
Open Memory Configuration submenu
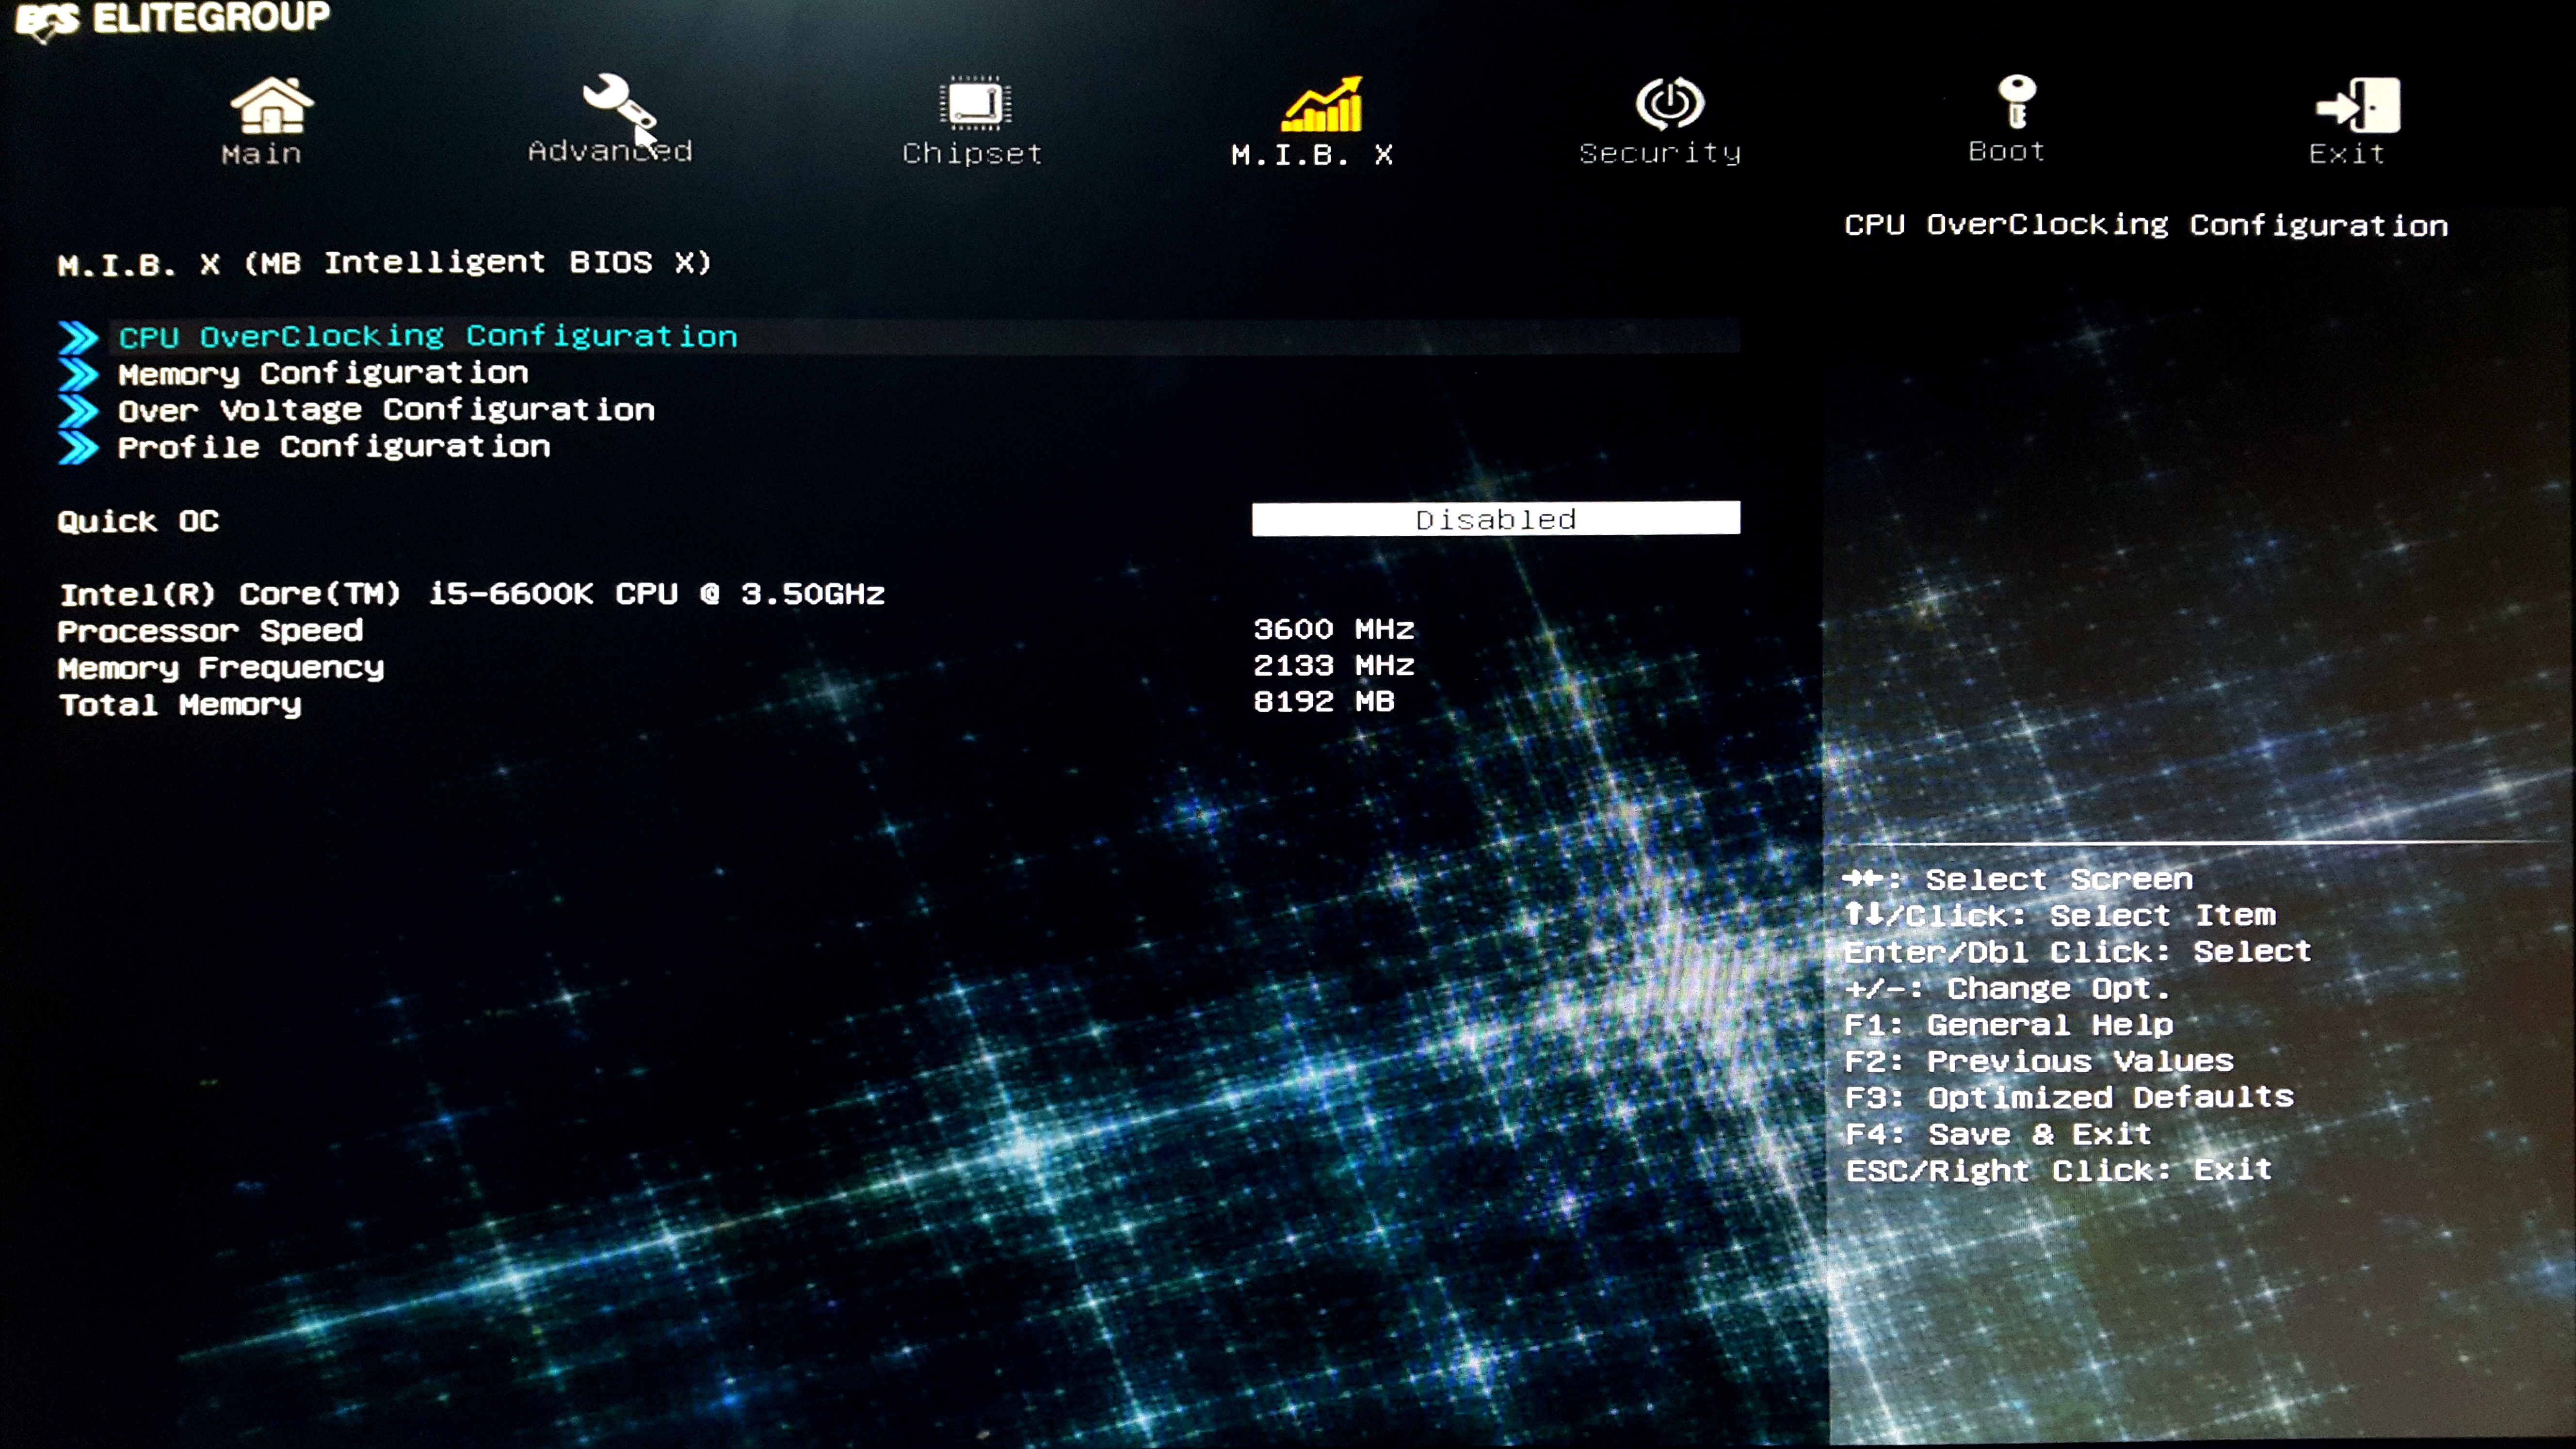coord(323,374)
